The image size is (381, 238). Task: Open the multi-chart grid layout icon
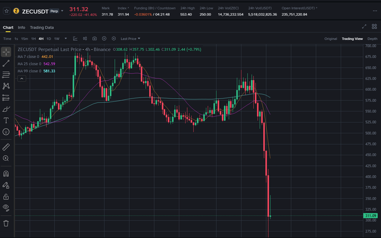click(x=374, y=27)
